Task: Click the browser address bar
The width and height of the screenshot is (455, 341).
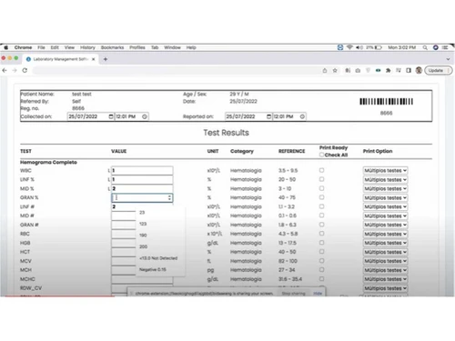Action: pyautogui.click(x=176, y=70)
